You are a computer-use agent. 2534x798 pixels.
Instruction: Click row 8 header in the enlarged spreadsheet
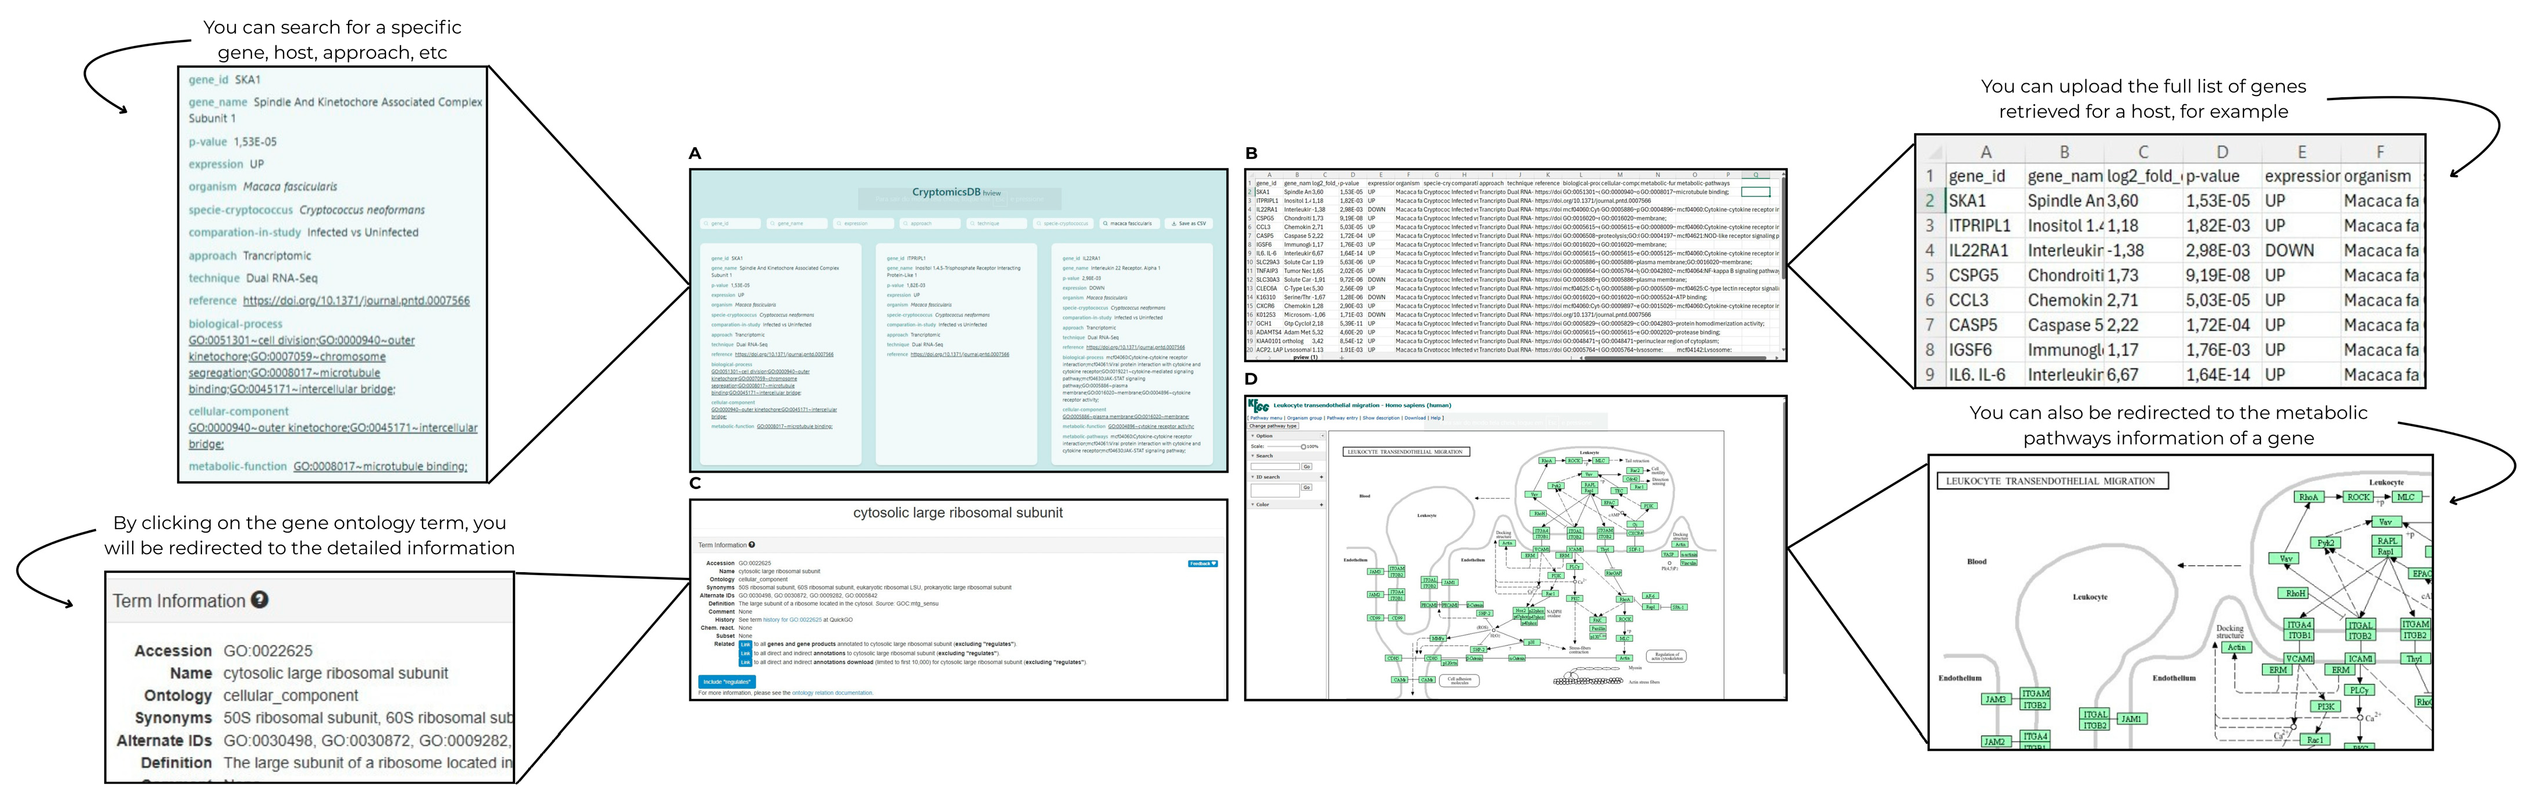pyautogui.click(x=1931, y=349)
